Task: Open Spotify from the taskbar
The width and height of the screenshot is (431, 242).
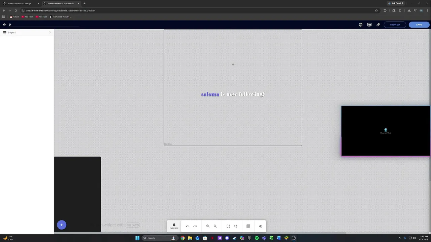Action: coord(257,238)
